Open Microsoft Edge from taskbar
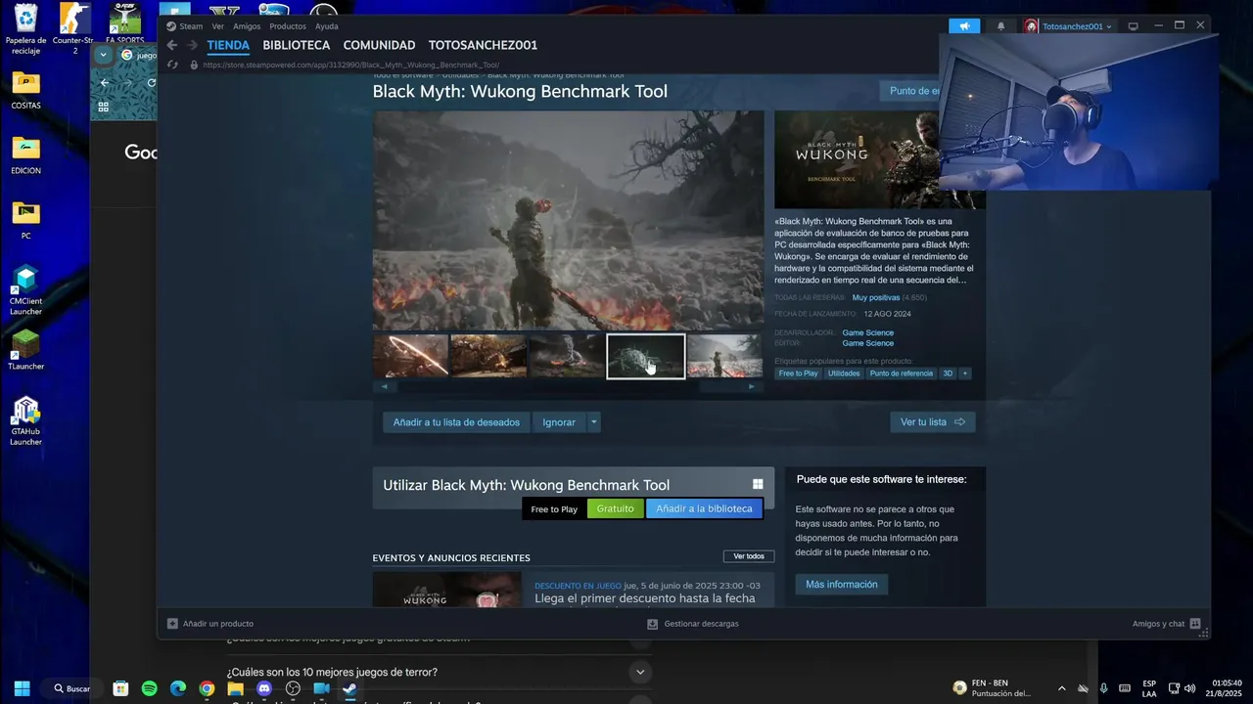Screen dimensions: 1253x704 pos(178,688)
